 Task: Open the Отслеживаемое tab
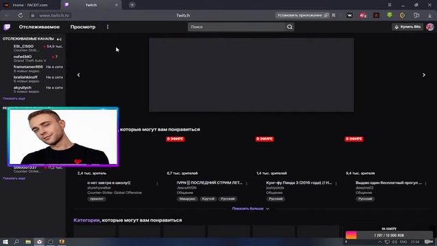40,27
